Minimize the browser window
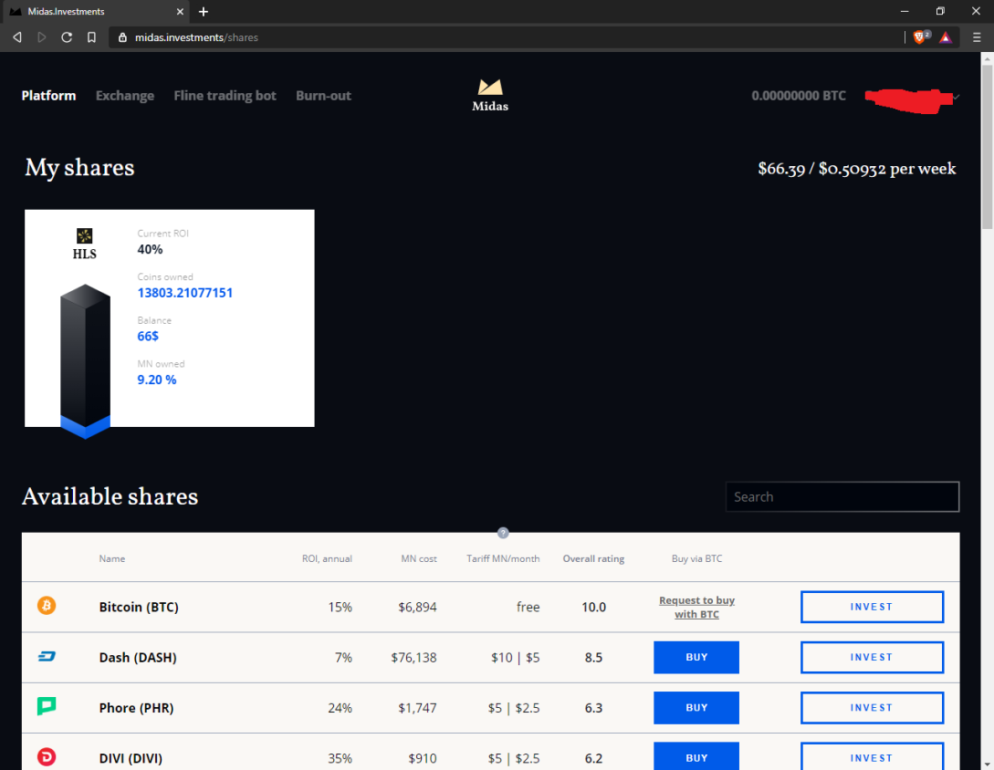 [905, 12]
